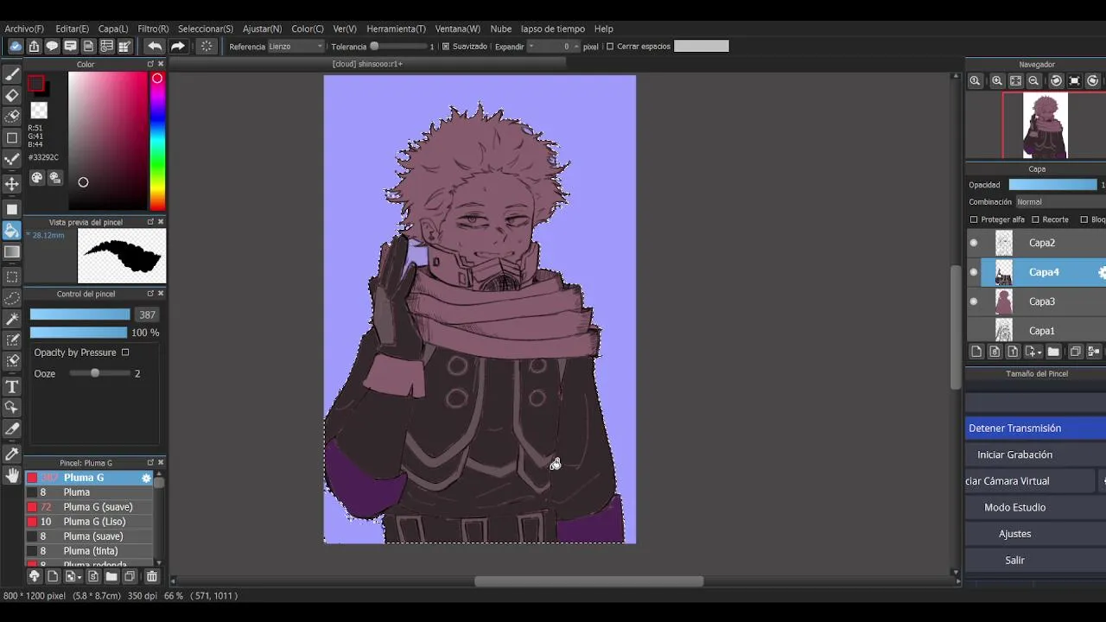Select the Hand pan tool
1106x622 pixels.
pyautogui.click(x=12, y=475)
